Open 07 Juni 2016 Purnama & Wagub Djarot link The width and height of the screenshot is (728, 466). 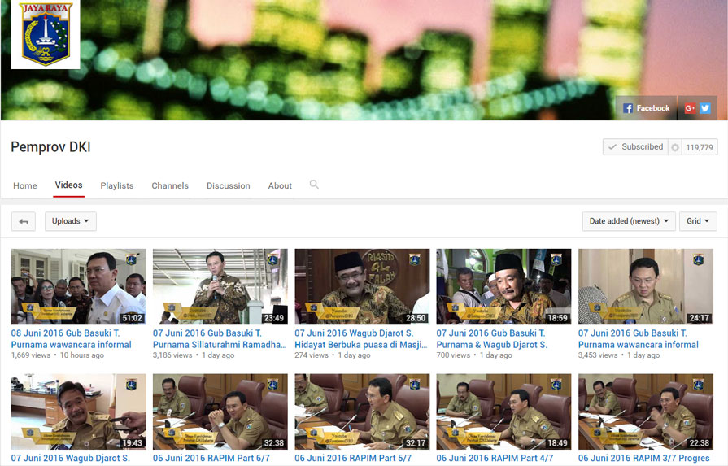[491, 339]
